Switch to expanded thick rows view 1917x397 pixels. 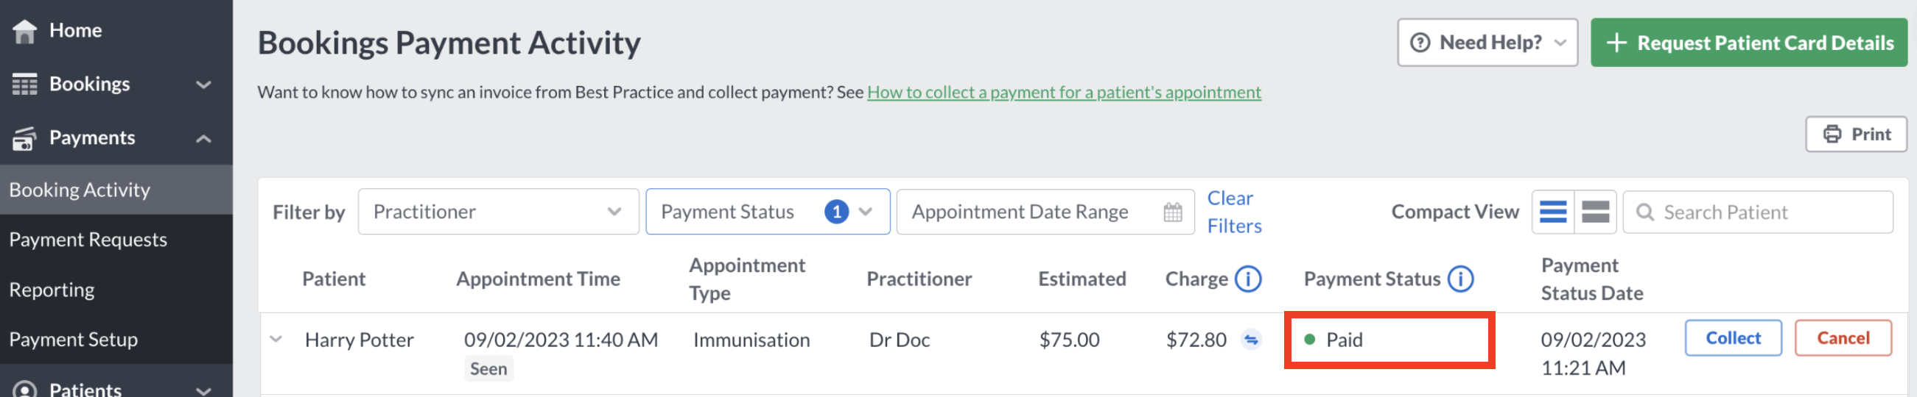[x=1596, y=212]
